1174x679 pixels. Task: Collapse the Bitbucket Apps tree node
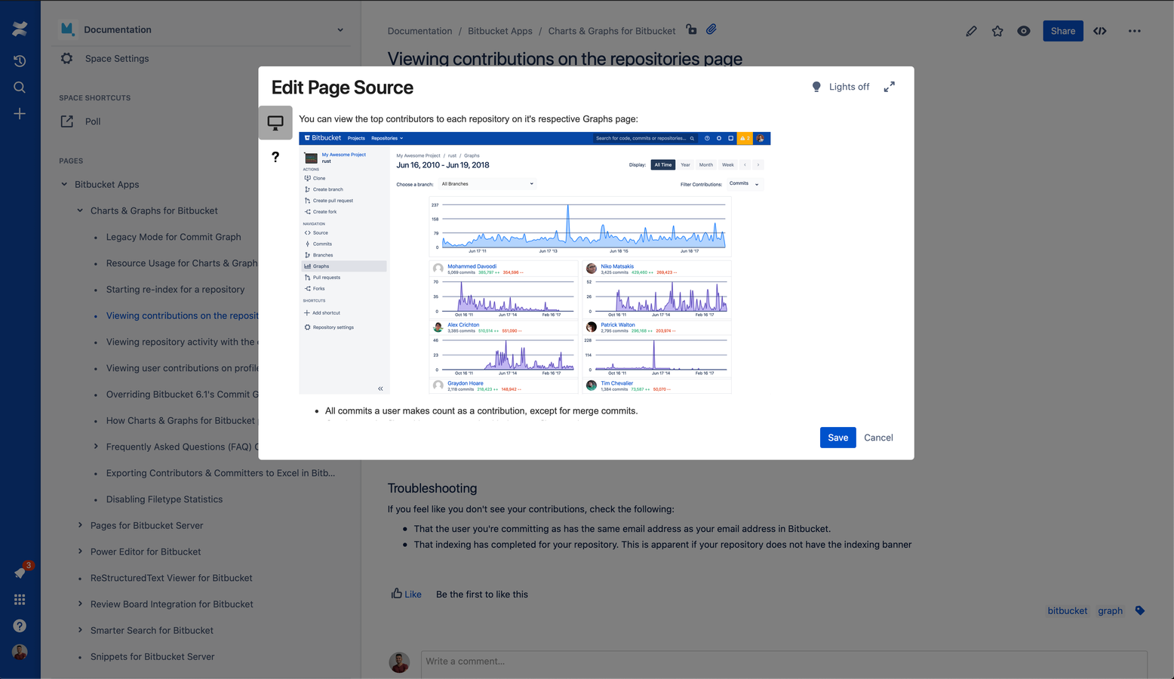(64, 184)
